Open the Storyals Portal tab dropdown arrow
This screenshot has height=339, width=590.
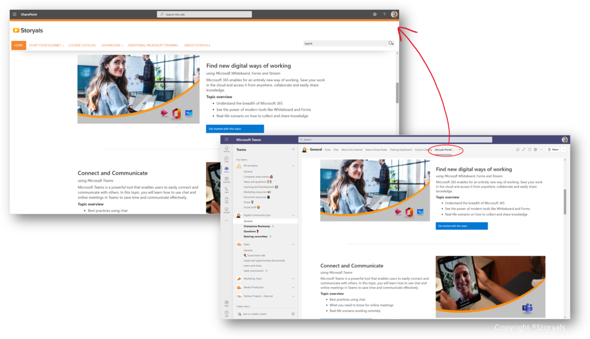click(x=453, y=149)
